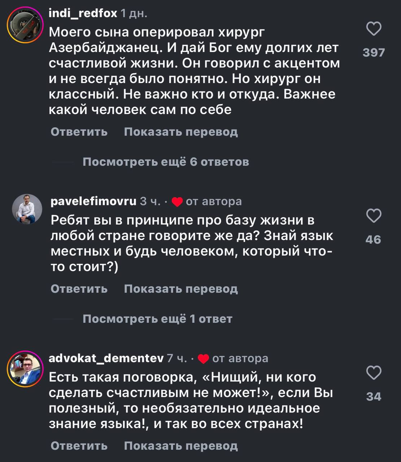Tap advokat_dementev's profile avatar
This screenshot has width=401, height=462.
(x=25, y=369)
